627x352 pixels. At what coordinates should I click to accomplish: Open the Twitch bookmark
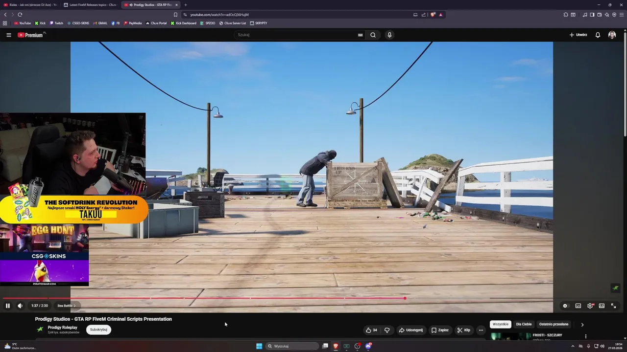(56, 23)
